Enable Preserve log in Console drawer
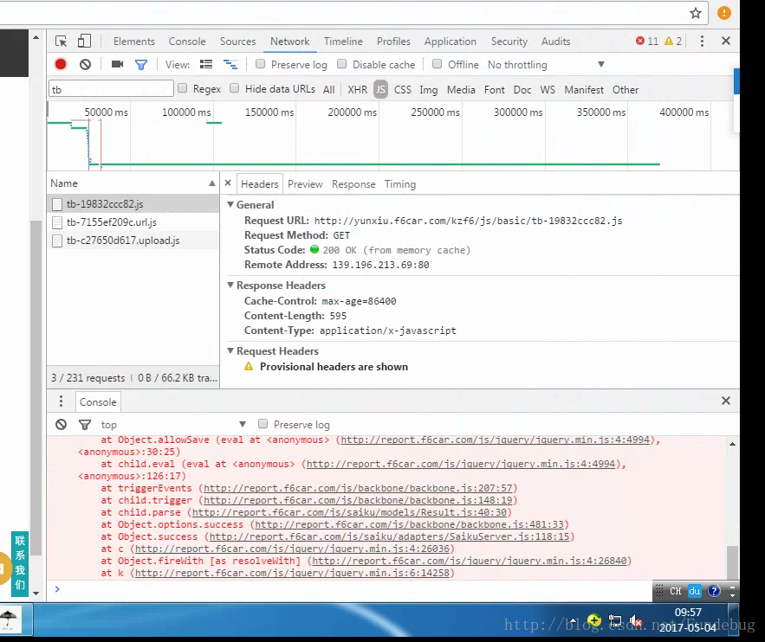Image resolution: width=765 pixels, height=642 pixels. click(x=263, y=424)
